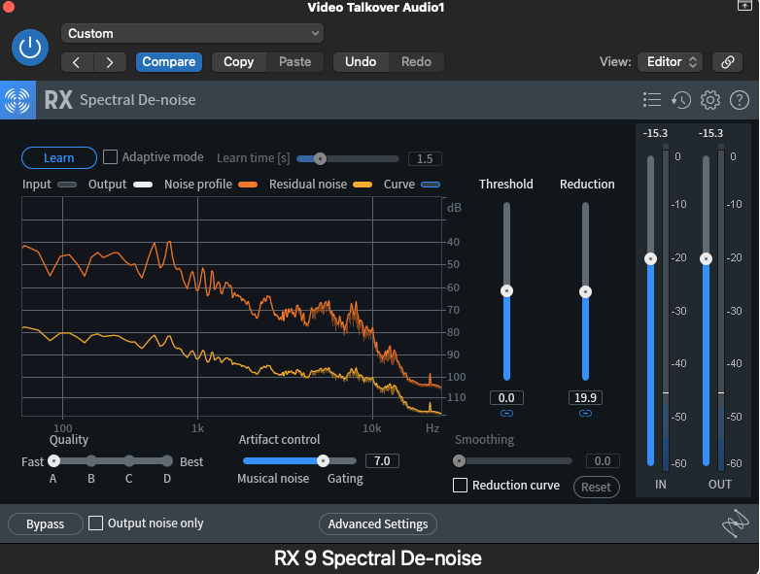Click the Compare button
The width and height of the screenshot is (760, 574).
coord(169,62)
